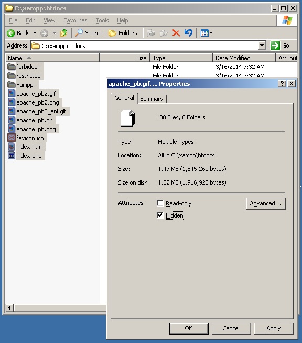The image size is (302, 343).
Task: Open the Views toolbar icon
Action: [204, 33]
